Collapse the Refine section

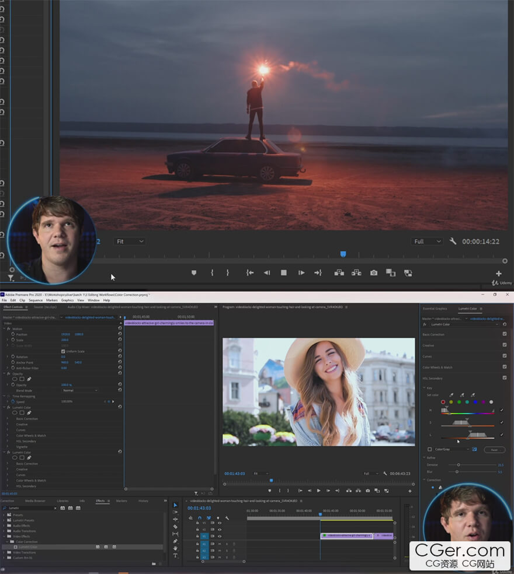click(424, 457)
